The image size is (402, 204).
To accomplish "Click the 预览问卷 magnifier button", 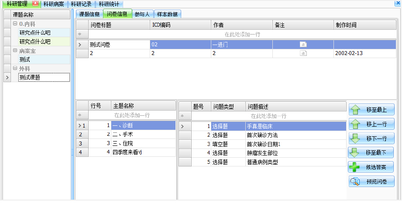I will tap(371, 181).
